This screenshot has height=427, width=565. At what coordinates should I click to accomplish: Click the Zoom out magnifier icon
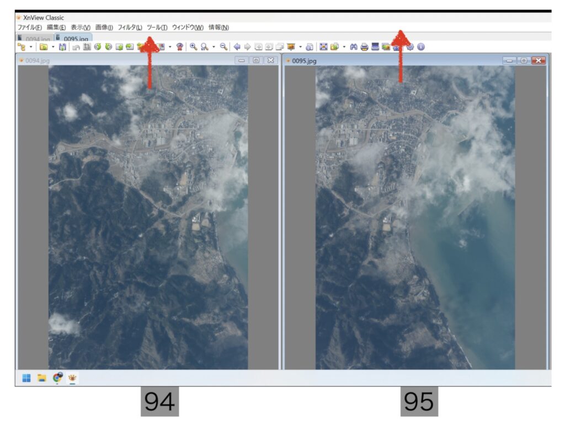[x=223, y=47]
